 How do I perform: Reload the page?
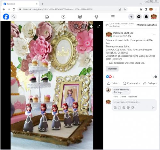(14, 9)
